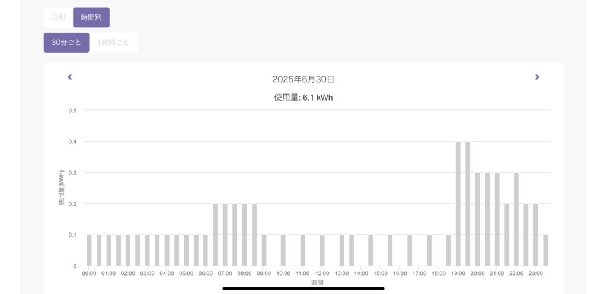Choose the 1時間ごと interval option
The image size is (607, 294).
(114, 43)
